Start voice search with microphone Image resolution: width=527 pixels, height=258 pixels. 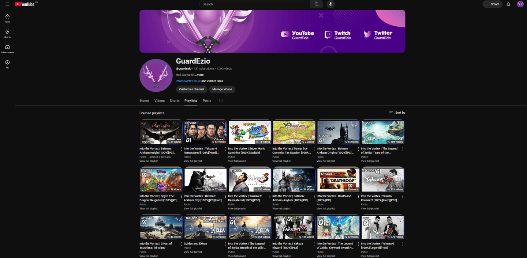point(330,4)
